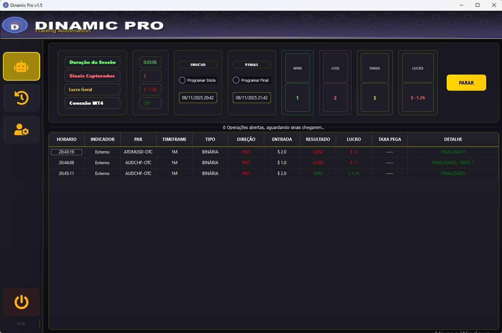The width and height of the screenshot is (502, 333).
Task: Enable the Programar Final radio button
Action: [x=236, y=80]
